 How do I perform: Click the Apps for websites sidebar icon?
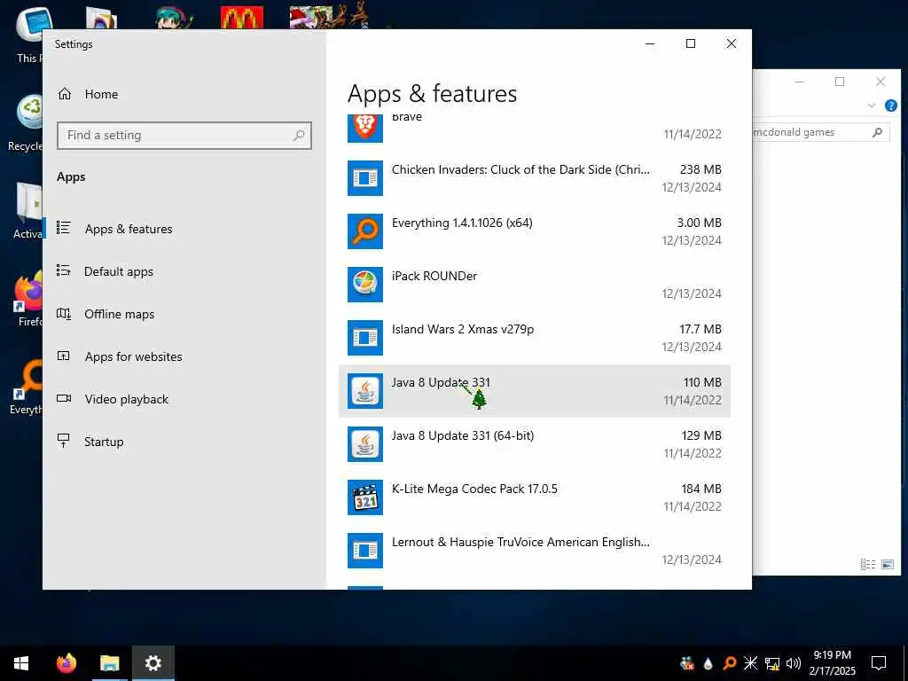coord(64,356)
